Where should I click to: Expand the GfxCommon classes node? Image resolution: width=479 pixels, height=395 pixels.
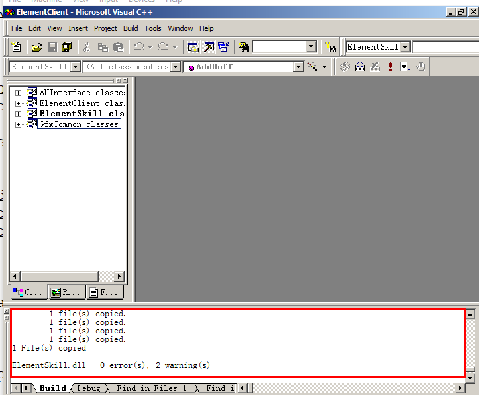pyautogui.click(x=18, y=125)
